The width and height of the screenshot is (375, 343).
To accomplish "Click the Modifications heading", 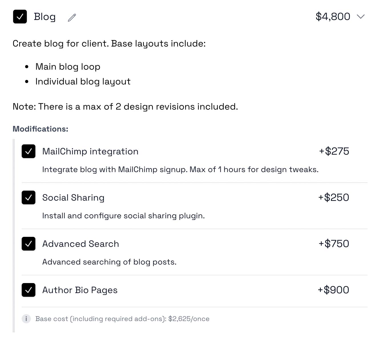I will (x=40, y=129).
